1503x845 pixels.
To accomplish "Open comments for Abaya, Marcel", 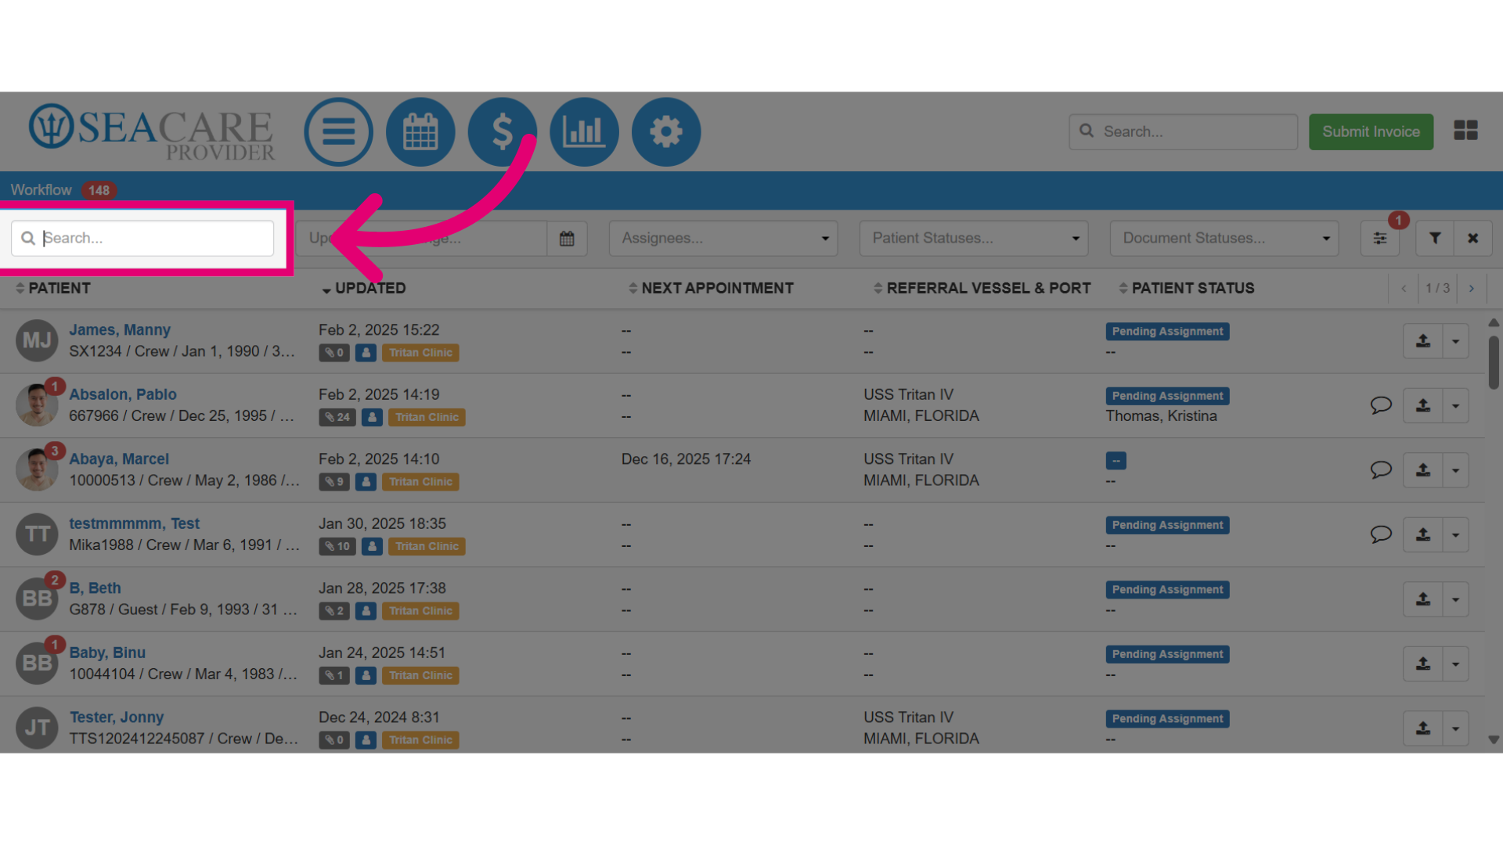I will (1381, 469).
